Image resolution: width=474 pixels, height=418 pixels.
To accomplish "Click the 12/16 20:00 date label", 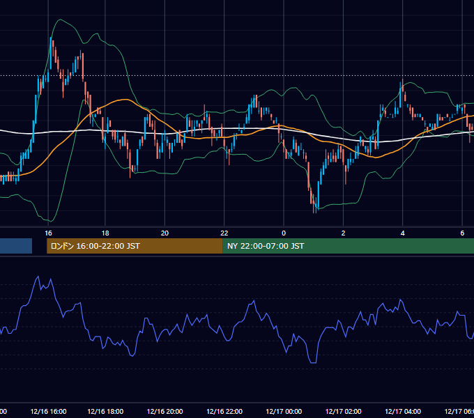I will 165,411.
